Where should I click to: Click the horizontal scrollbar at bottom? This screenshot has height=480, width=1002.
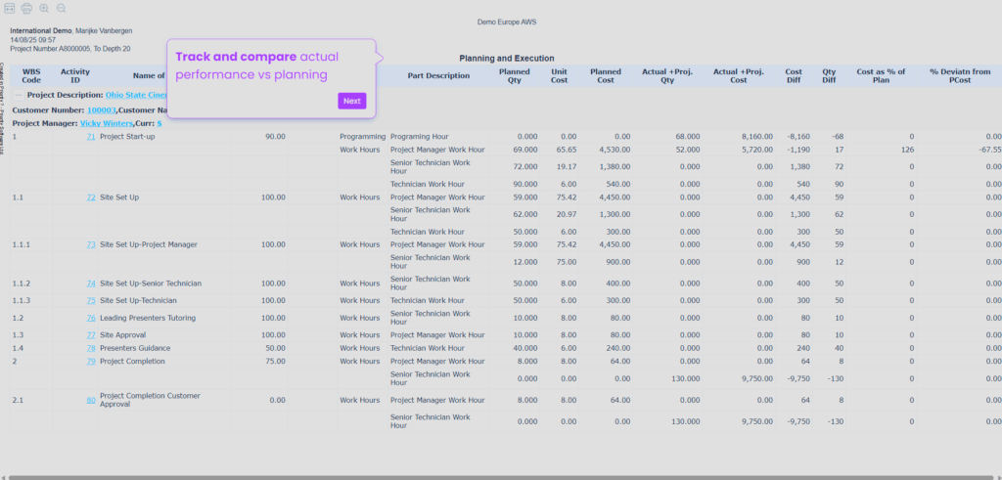click(501, 477)
